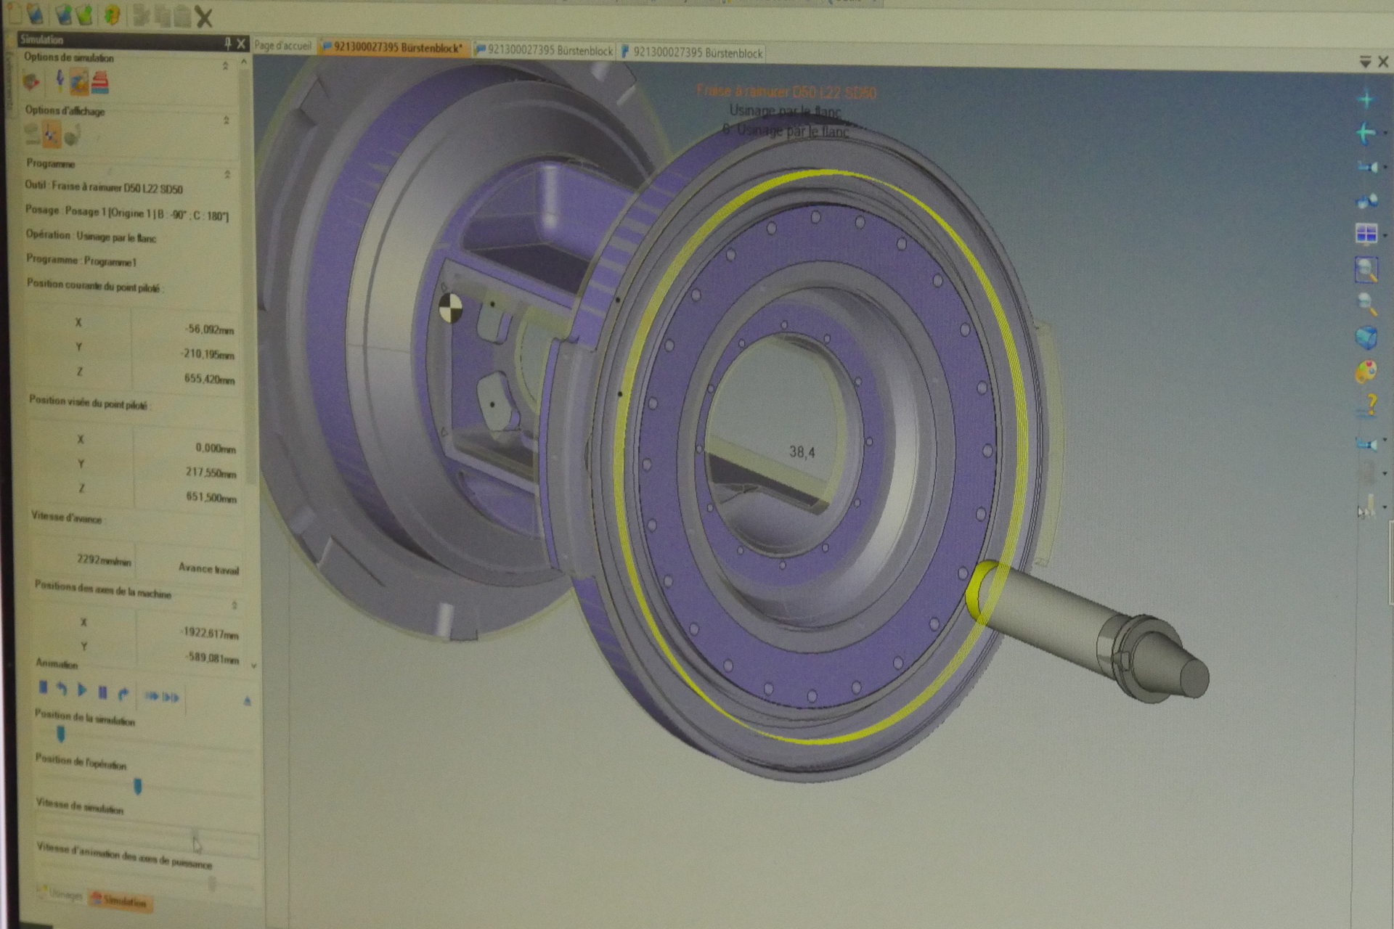The height and width of the screenshot is (929, 1394).
Task: Collapse the Programme section
Action: 227,174
